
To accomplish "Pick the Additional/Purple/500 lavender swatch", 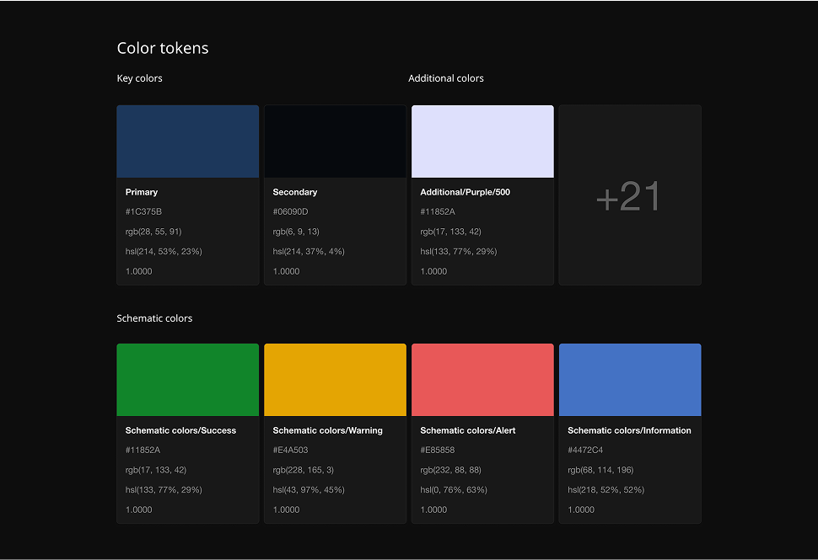I will [482, 141].
